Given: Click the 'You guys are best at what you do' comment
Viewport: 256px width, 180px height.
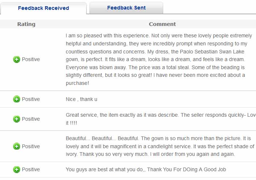Looking at the screenshot, I should 146,169.
